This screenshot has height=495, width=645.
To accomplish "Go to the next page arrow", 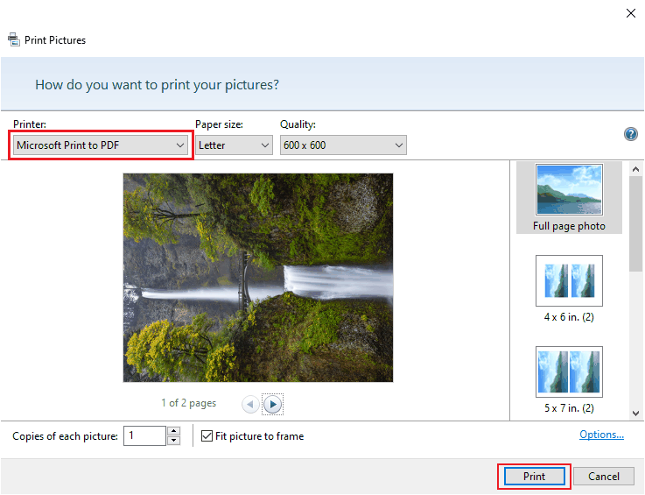I will pos(273,404).
